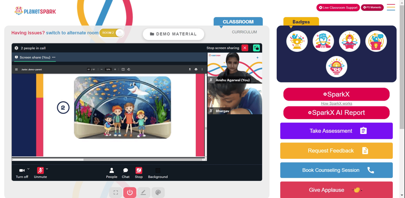The height and width of the screenshot is (198, 405).
Task: Toggle the ROOM 2 alternate room switch
Action: [112, 33]
